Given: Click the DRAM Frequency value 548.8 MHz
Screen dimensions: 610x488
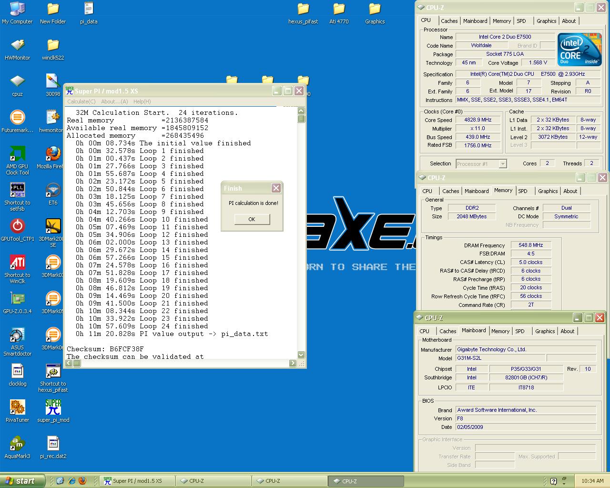Looking at the screenshot, I should (x=531, y=245).
